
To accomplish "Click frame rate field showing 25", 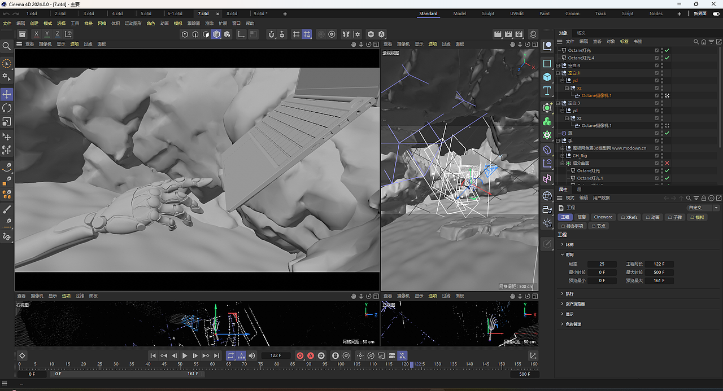I will click(602, 264).
